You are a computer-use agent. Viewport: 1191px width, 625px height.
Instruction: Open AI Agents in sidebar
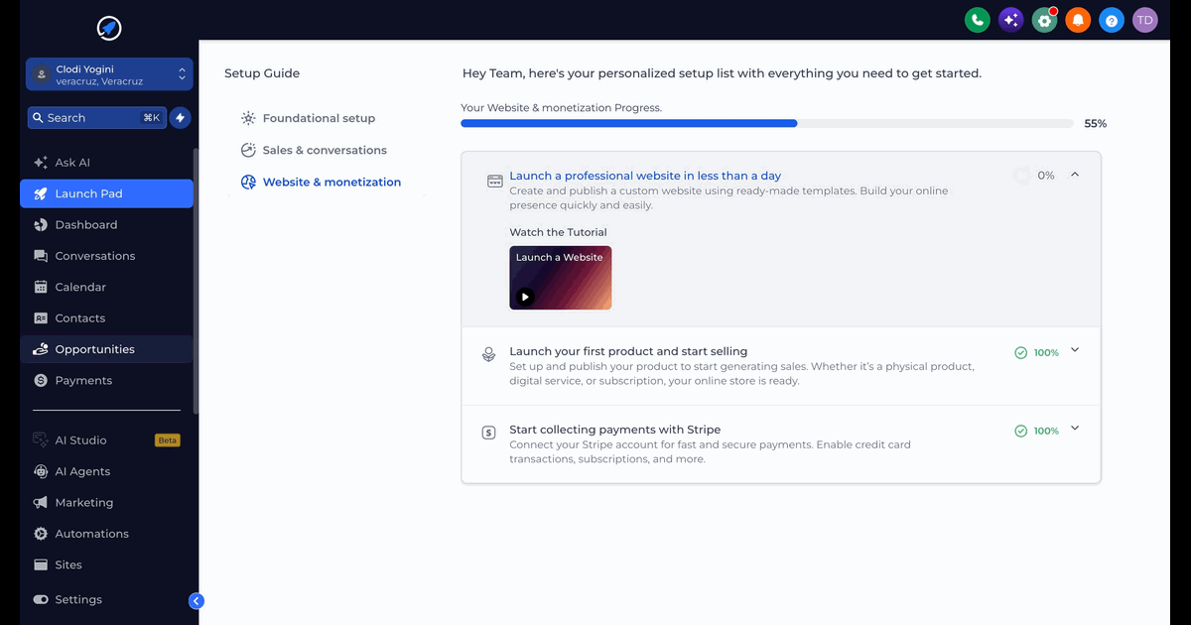pos(106,471)
